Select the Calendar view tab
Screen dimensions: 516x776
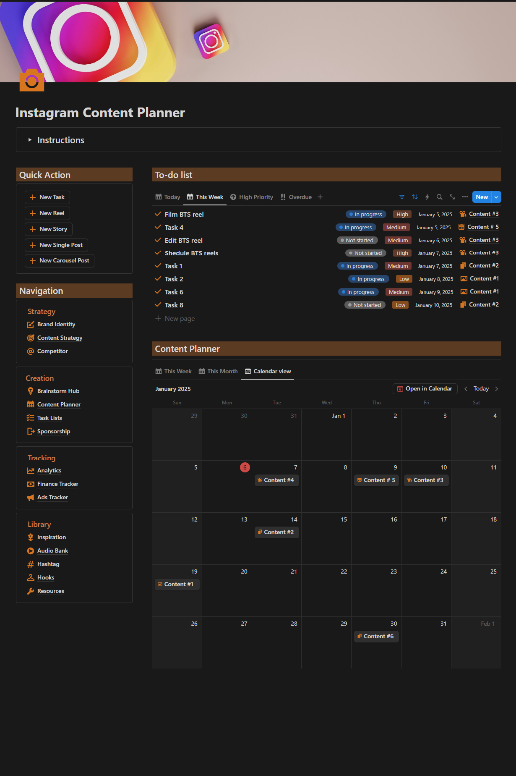[x=268, y=371]
